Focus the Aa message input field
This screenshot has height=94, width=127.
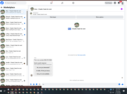pos(80,84)
